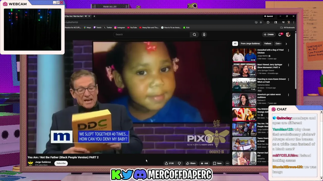The width and height of the screenshot is (323, 181).
Task: Open media controls icon in browser toolbar
Action: [283, 22]
